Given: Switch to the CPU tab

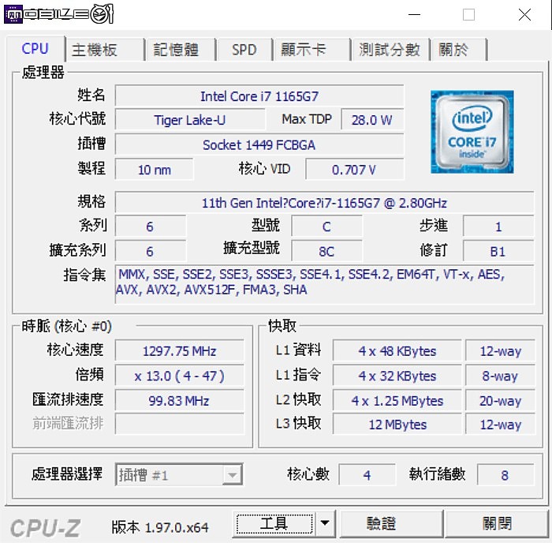Looking at the screenshot, I should point(35,49).
